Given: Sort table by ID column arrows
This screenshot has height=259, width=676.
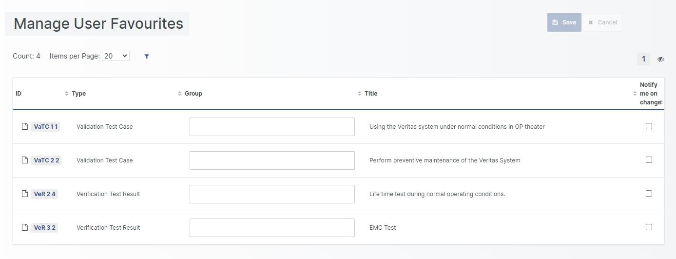Looking at the screenshot, I should pos(67,94).
